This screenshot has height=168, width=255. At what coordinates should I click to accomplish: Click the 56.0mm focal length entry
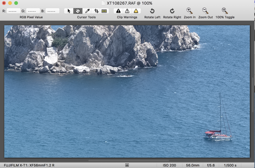point(193,165)
